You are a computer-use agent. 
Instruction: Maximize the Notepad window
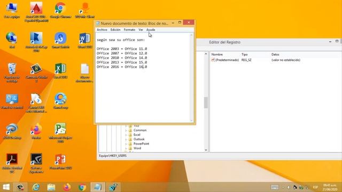tap(180, 22)
